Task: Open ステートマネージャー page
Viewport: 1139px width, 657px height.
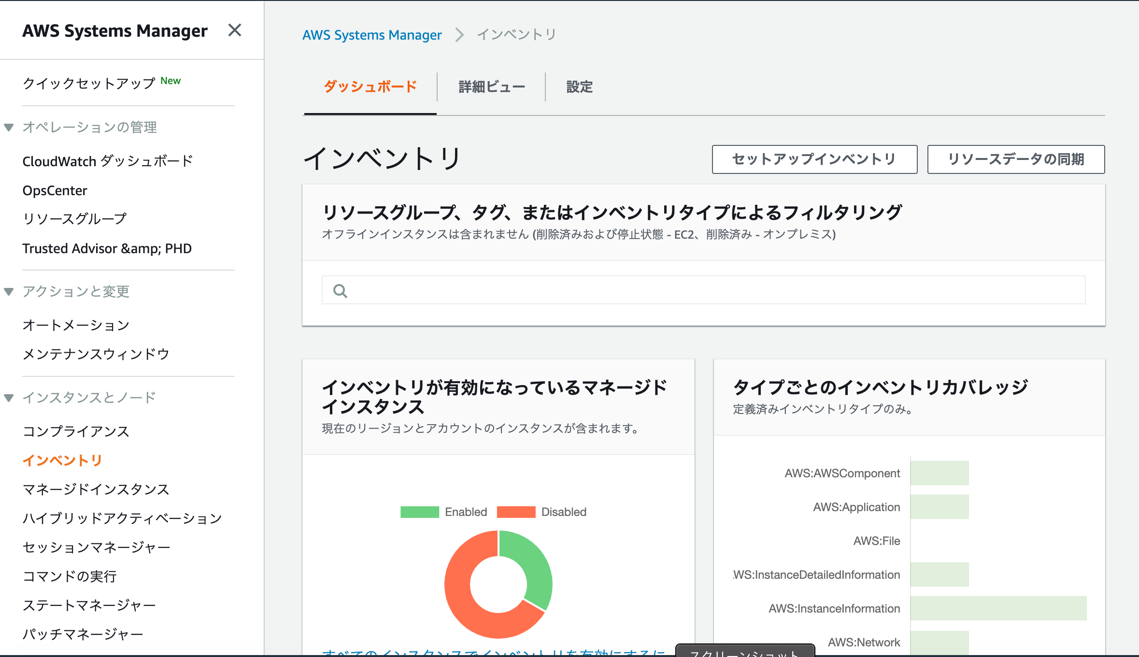Action: click(x=89, y=605)
